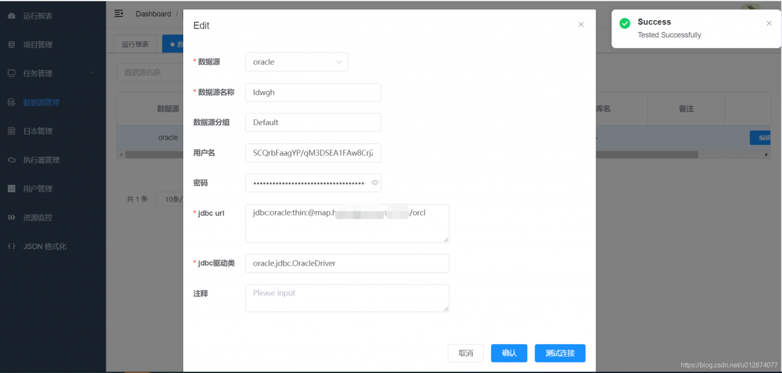This screenshot has width=782, height=373.
Task: Open 执行器管理 icon in sidebar
Action: pyautogui.click(x=11, y=160)
